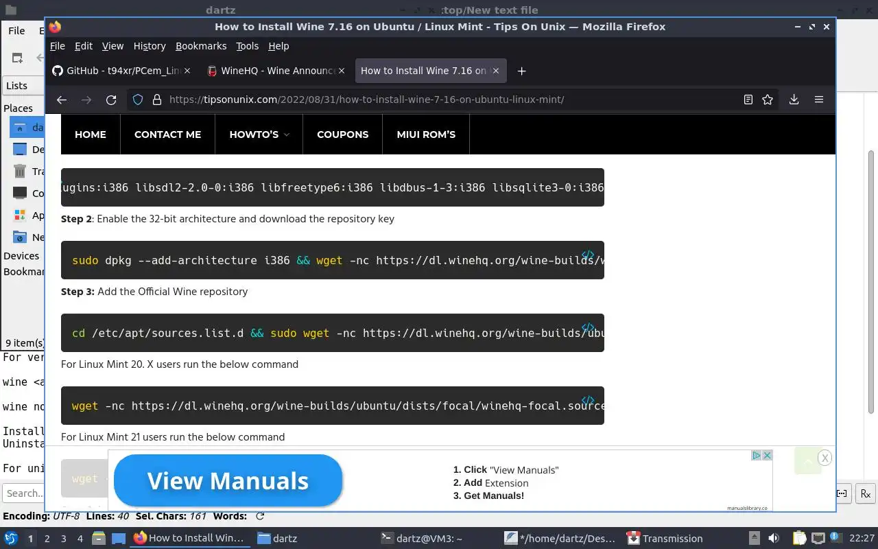
Task: Close the ad using the small square X
Action: point(768,455)
